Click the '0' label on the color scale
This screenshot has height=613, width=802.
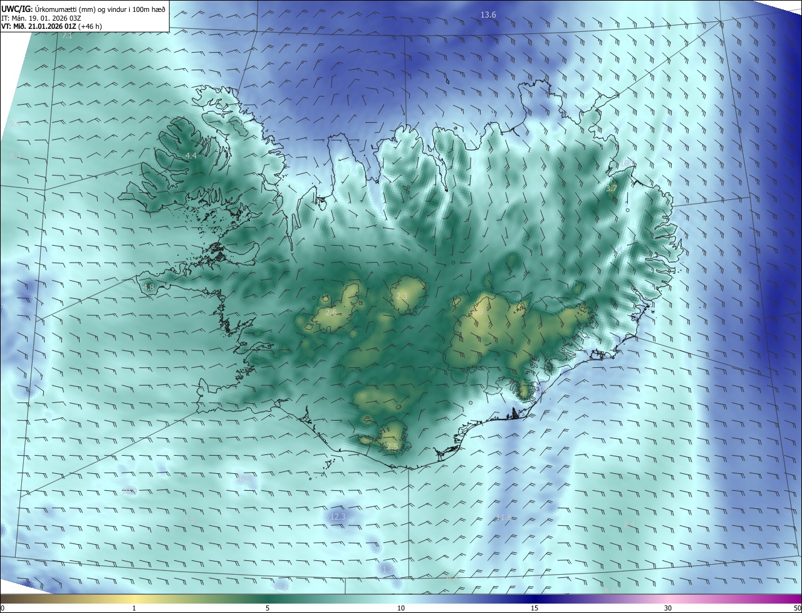[x=3, y=608]
